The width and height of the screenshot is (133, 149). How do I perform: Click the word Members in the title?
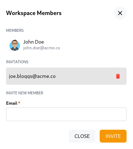[49, 13]
